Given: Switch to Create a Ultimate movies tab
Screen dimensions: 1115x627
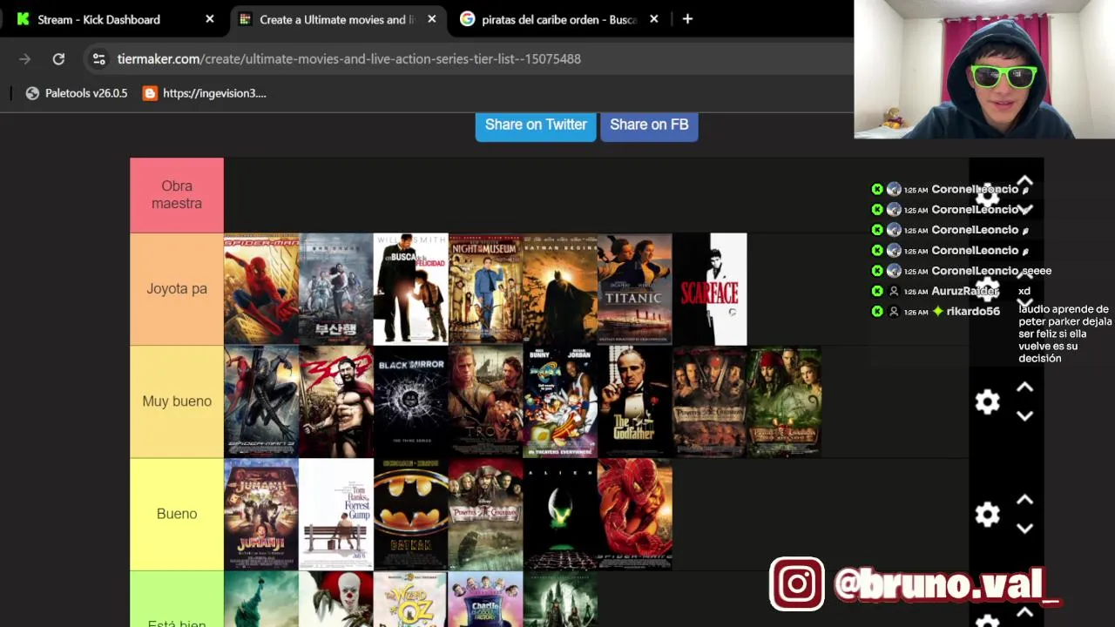Looking at the screenshot, I should click(338, 19).
